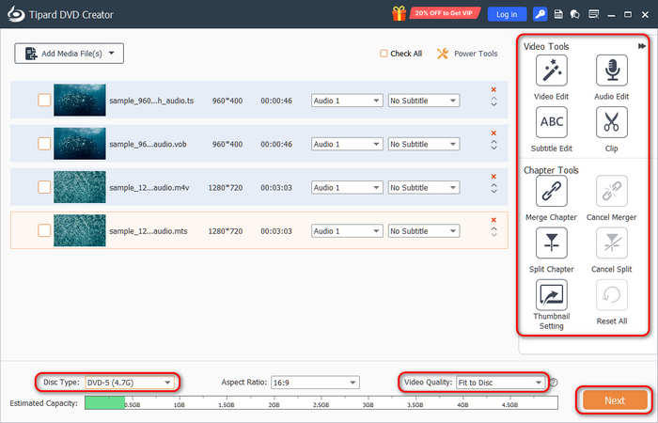
Task: Click the document icon in title bar
Action: 558,14
